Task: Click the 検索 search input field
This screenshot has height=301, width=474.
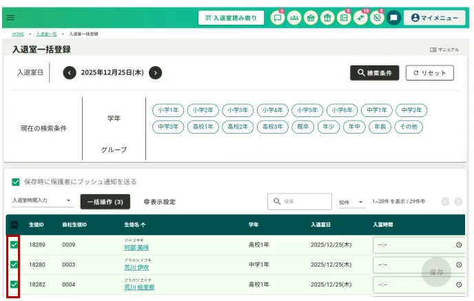Action: click(x=300, y=201)
